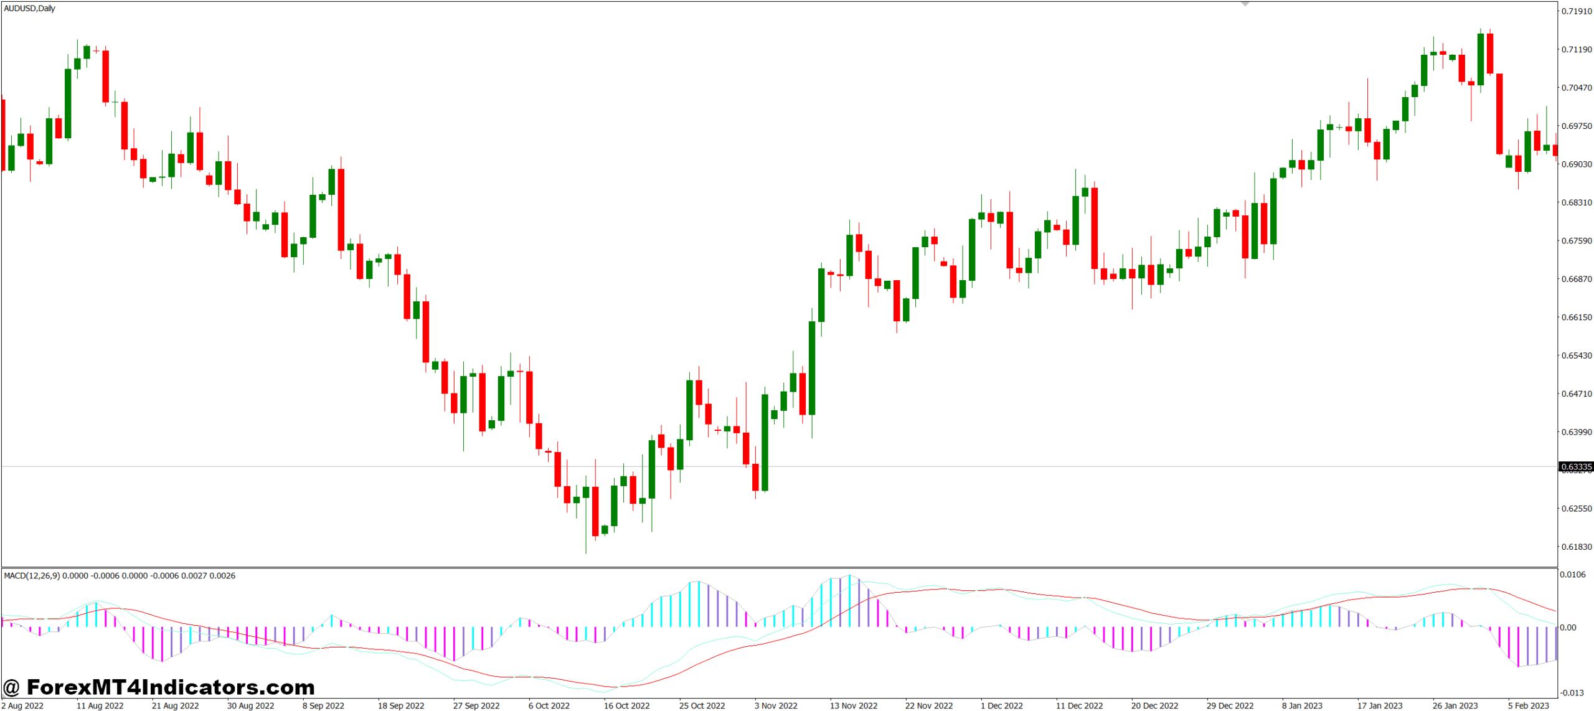Pick the 16 Oct 2022 date label
Screen dimensions: 1594x711
click(x=626, y=705)
